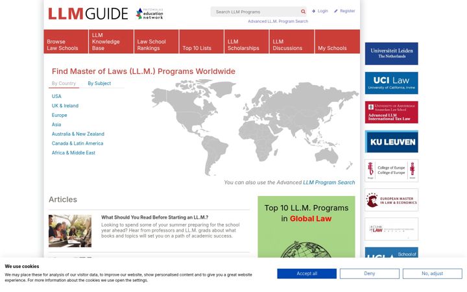This screenshot has height=292, width=467.
Task: Open the KU Leuven banner
Action: pos(391,141)
